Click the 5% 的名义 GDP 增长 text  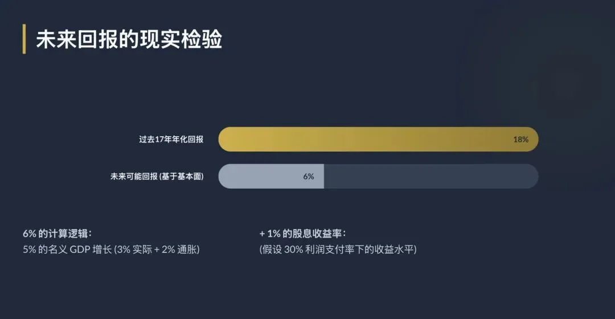point(67,250)
